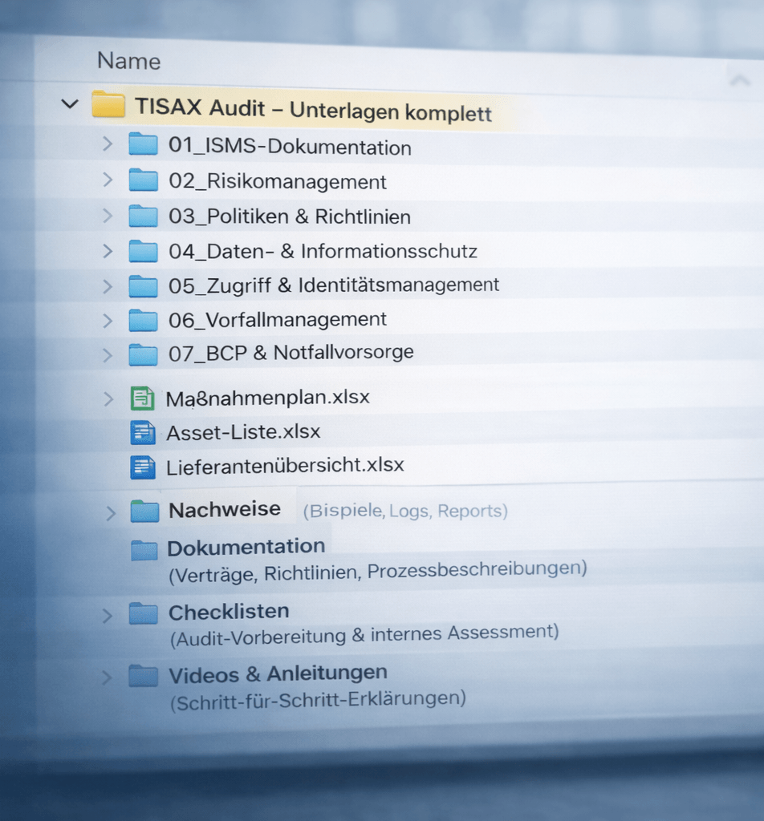Screen dimensions: 764x821
Task: Collapse the TISAX Audit root folder
Action: coord(70,103)
